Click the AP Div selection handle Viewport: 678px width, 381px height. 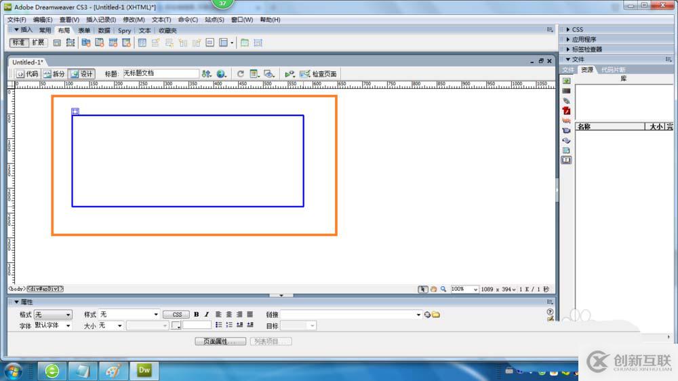(75, 111)
